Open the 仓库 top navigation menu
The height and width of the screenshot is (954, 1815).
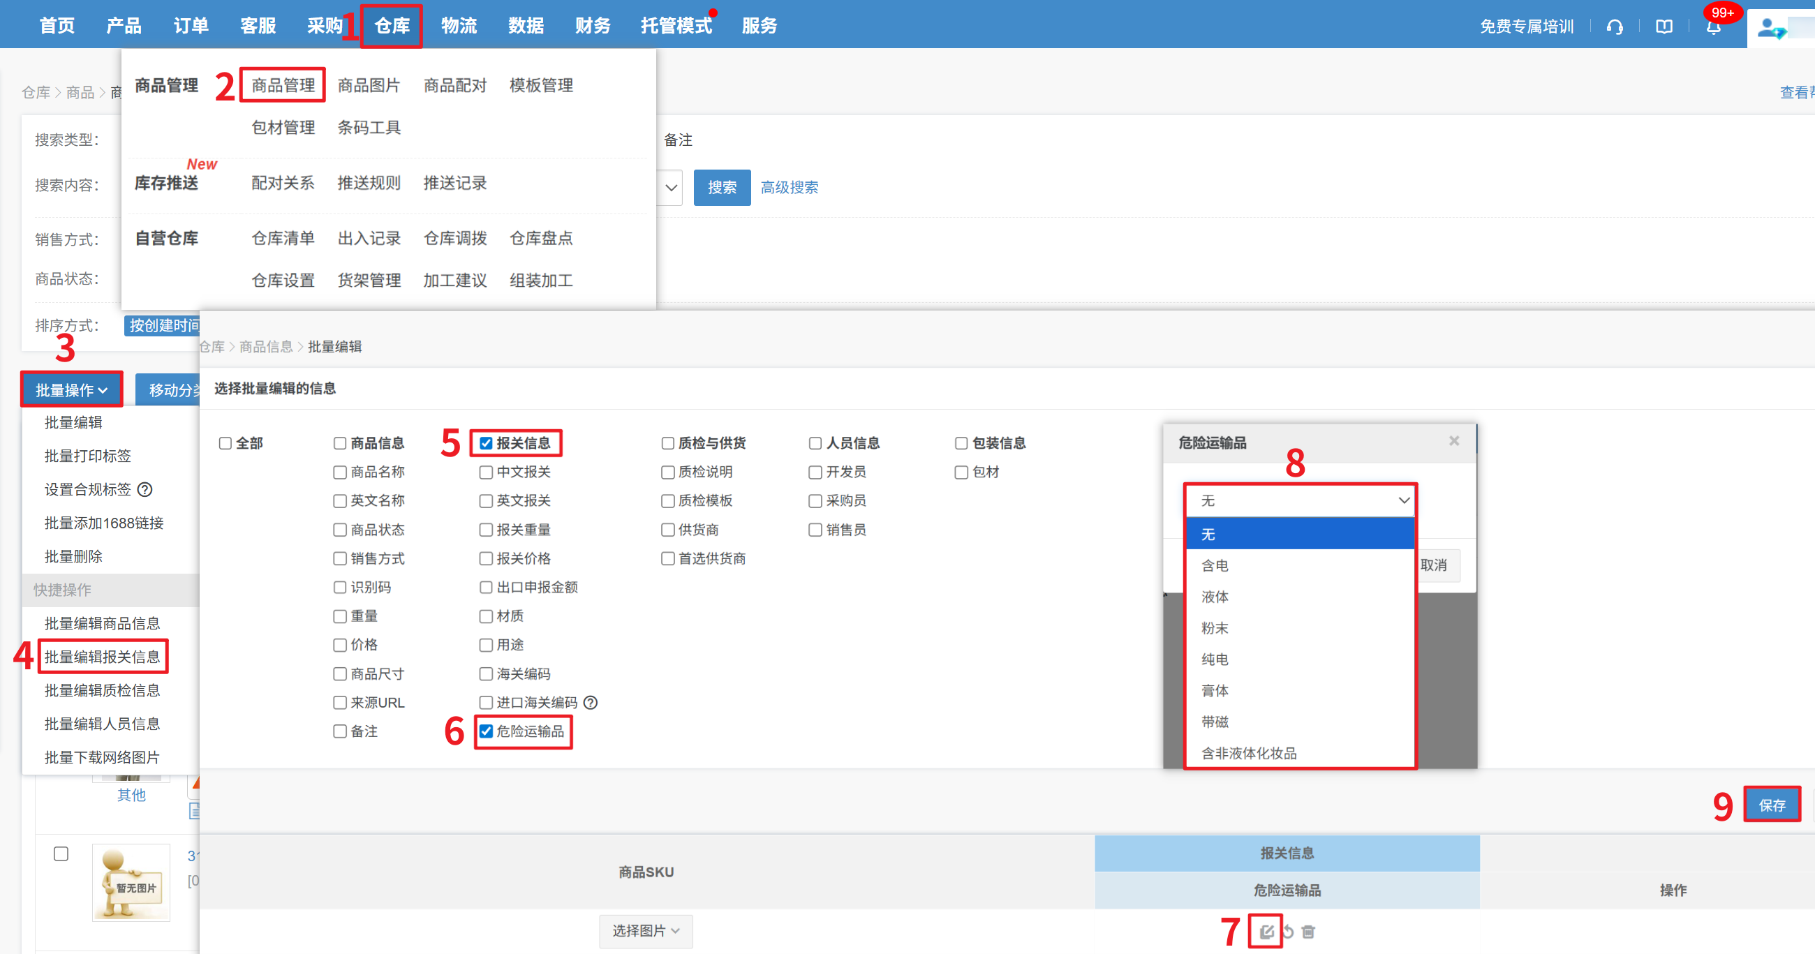click(x=392, y=26)
